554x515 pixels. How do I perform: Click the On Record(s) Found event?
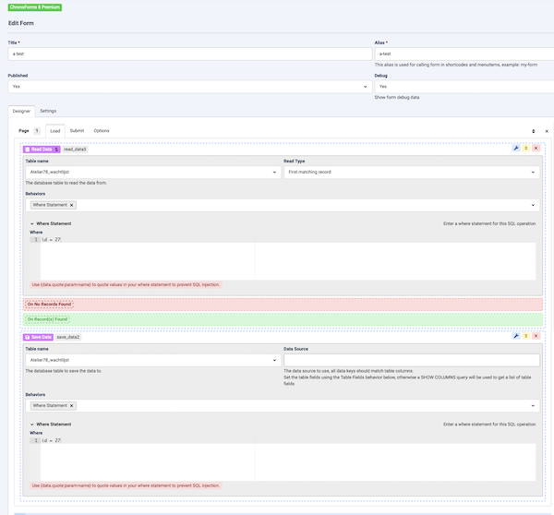click(47, 319)
